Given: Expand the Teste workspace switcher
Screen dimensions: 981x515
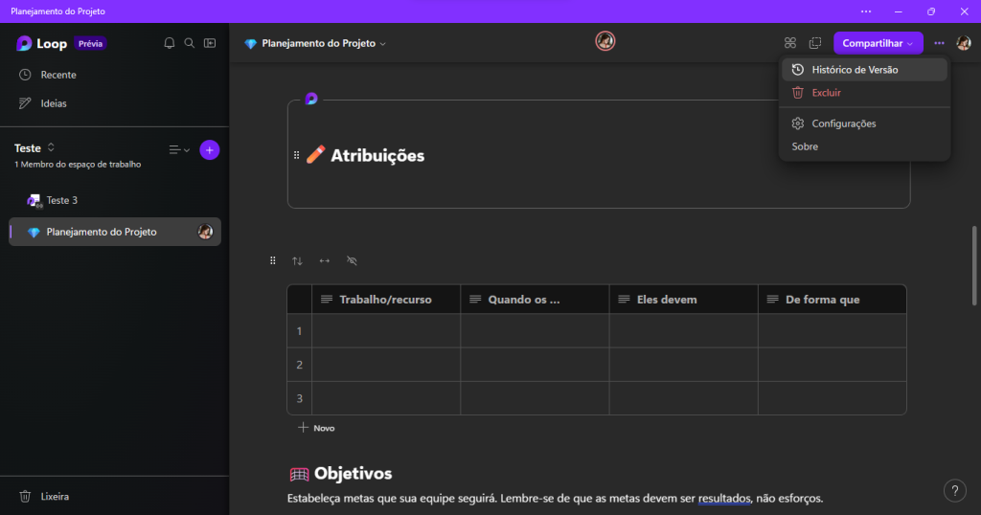Looking at the screenshot, I should [x=51, y=147].
